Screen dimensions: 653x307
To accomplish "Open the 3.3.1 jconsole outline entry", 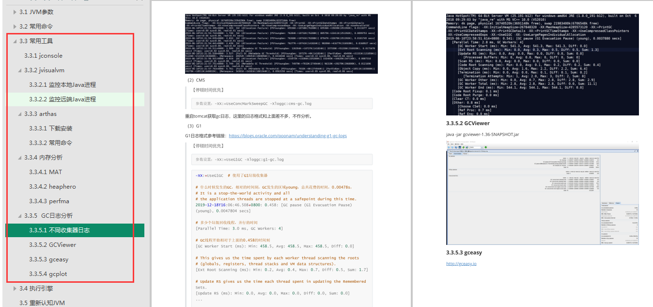I will pos(43,56).
